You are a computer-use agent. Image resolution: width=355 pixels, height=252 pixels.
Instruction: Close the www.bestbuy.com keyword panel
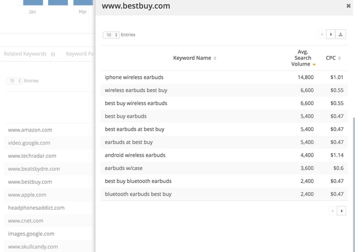(348, 6)
